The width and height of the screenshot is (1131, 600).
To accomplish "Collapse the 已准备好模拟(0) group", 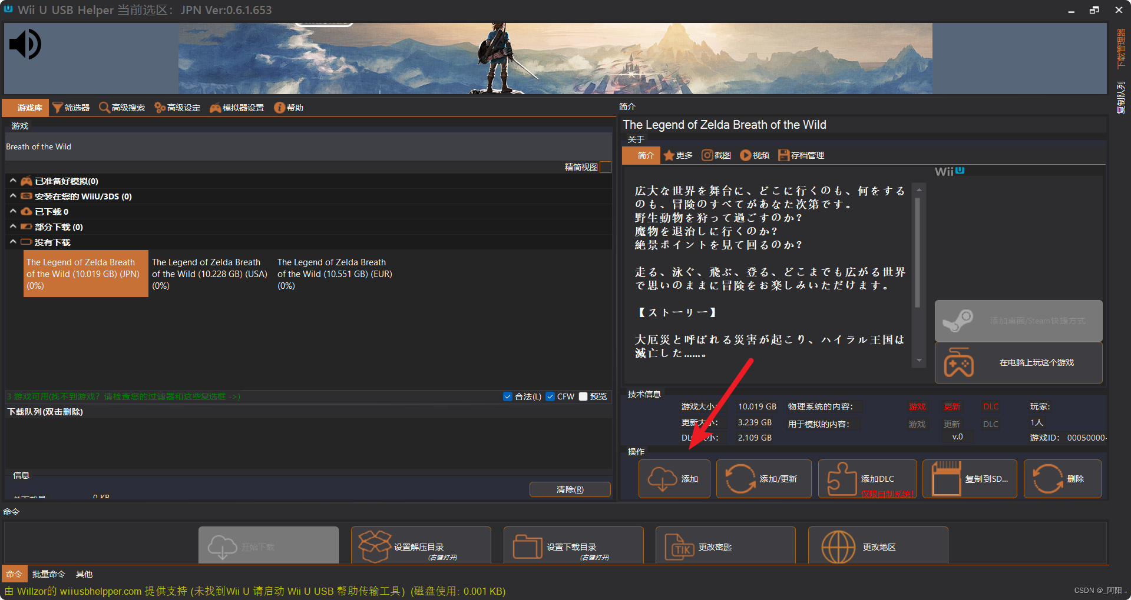I will click(x=13, y=181).
